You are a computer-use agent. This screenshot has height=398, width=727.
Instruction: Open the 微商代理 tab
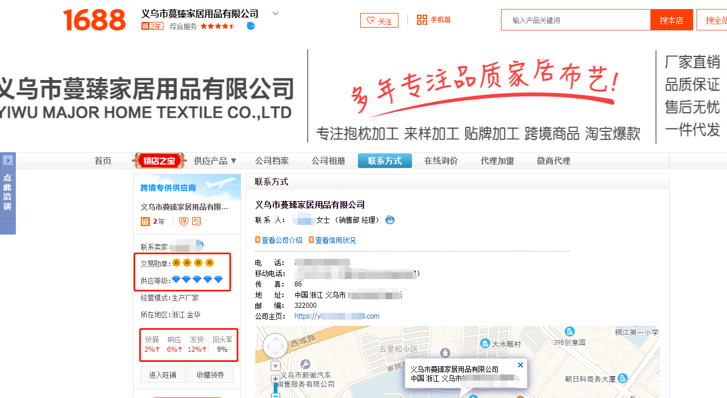pyautogui.click(x=553, y=161)
